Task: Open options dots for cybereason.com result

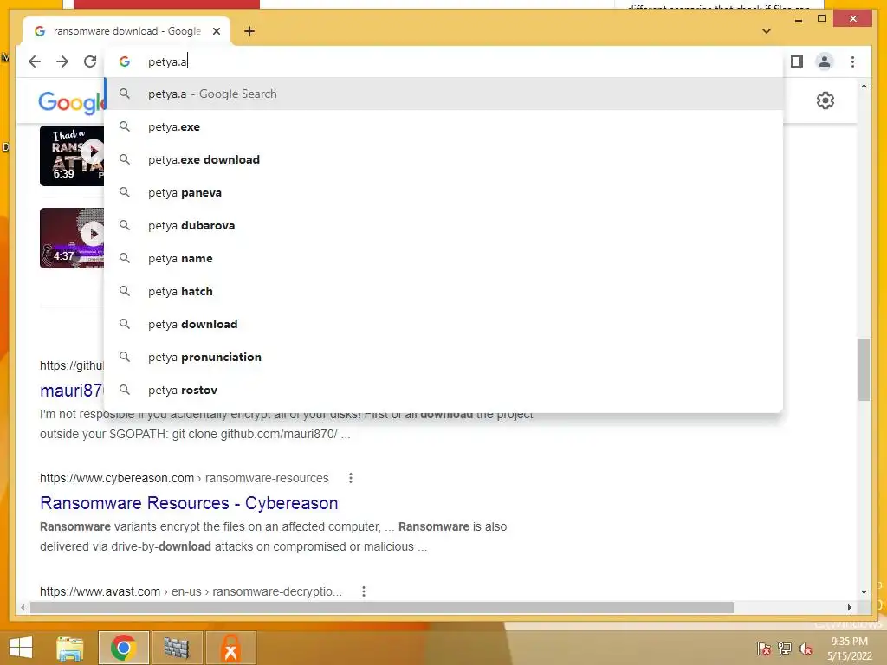Action: pyautogui.click(x=351, y=478)
